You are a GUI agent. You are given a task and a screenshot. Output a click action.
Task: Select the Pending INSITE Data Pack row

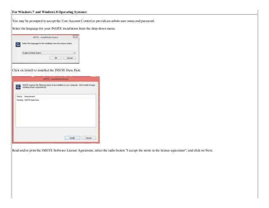click(x=56, y=100)
